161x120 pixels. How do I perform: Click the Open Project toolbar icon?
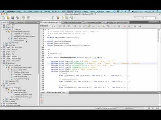coord(13,17)
